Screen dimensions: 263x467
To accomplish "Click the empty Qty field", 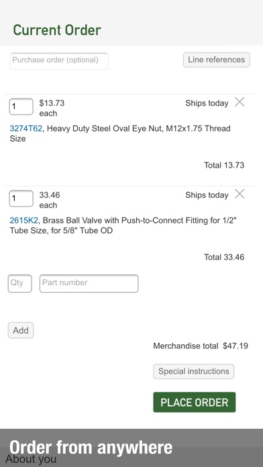I will pyautogui.click(x=20, y=283).
